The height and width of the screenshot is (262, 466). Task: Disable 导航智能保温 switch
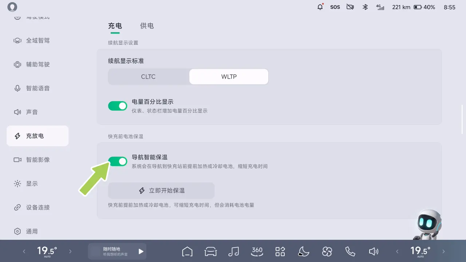tap(118, 161)
